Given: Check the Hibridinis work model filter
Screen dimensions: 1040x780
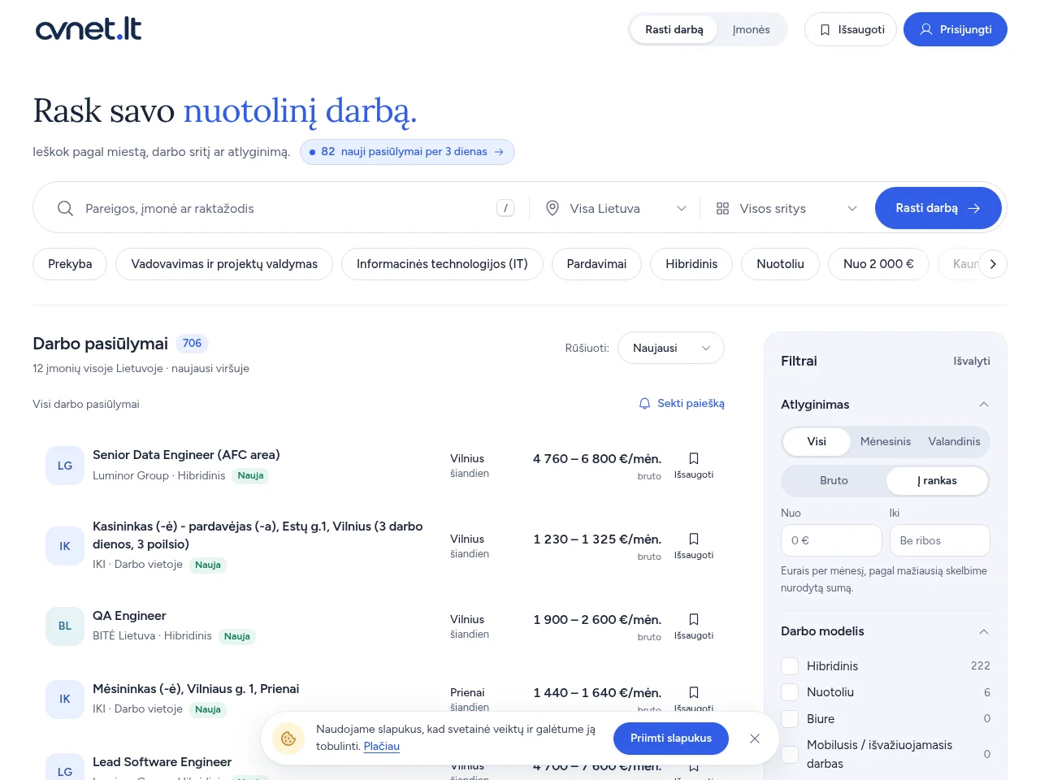Looking at the screenshot, I should click(790, 666).
